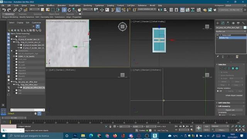
Task: Toggle visibility eye of Prop_SSC_Office_door
Action: click(16, 85)
